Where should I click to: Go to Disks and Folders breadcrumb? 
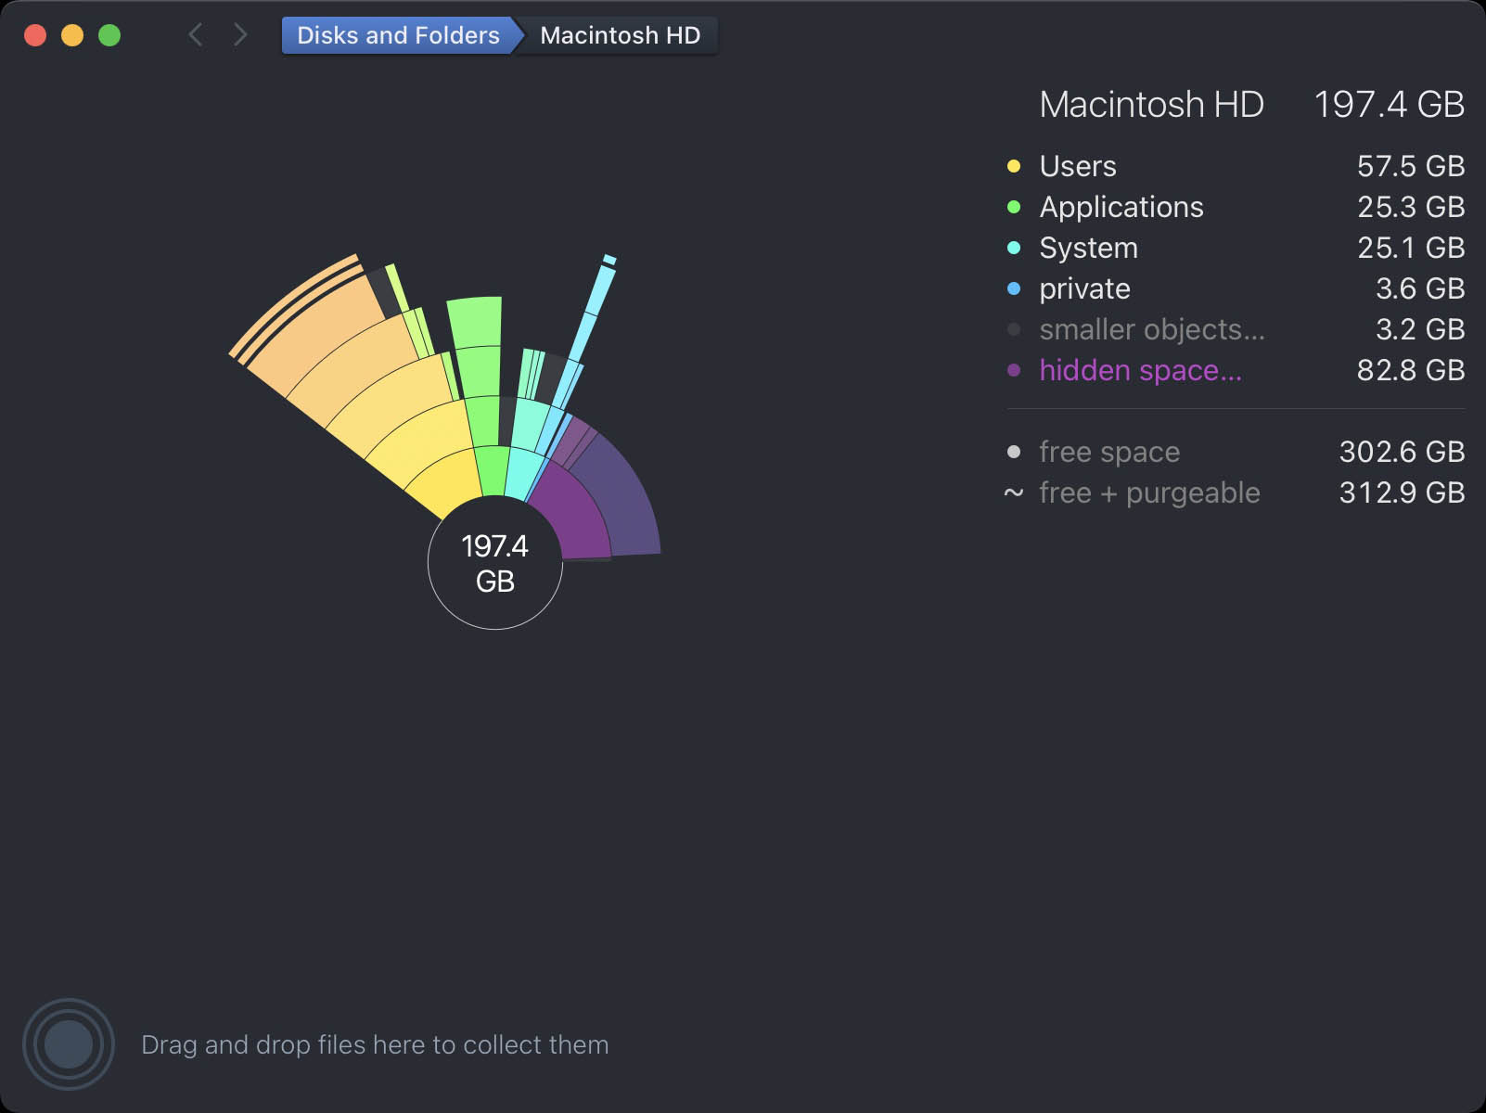(x=399, y=35)
